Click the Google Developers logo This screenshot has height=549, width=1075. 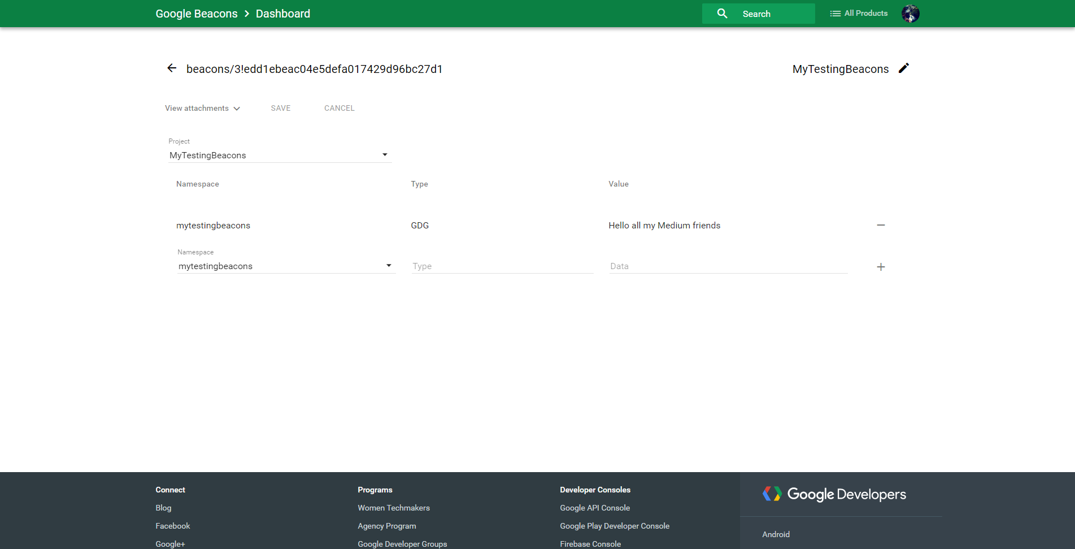click(834, 494)
